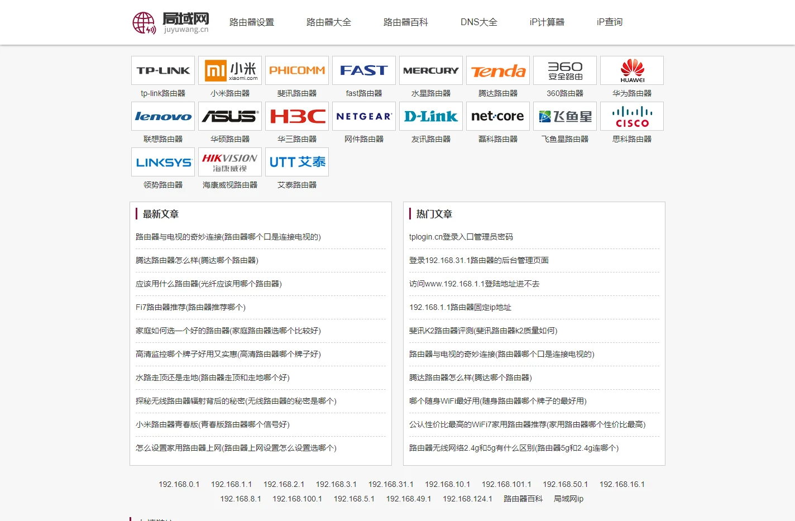Open 公认性价比最高的WiFi7家用路由器推荐 article
This screenshot has width=795, height=521.
coord(528,424)
